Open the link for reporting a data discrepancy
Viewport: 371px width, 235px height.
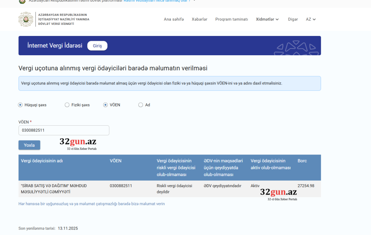pyautogui.click(x=92, y=204)
